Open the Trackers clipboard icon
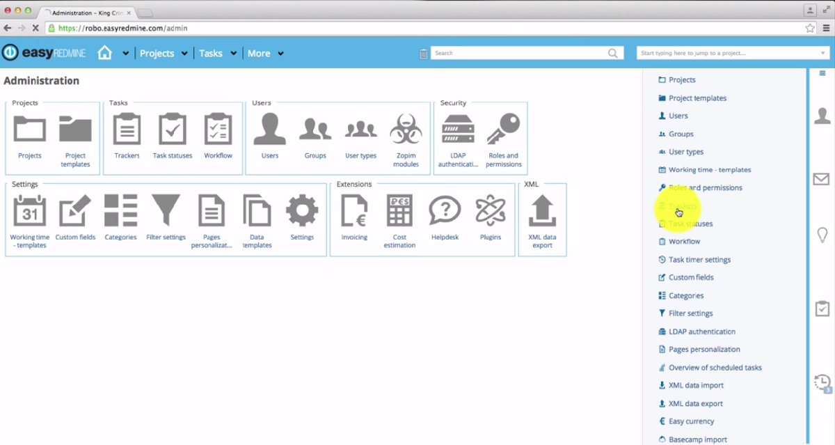 pyautogui.click(x=127, y=129)
